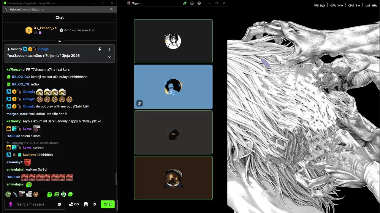
Task: Click message 'do not play with me but al3abli biiiih'
Action: pos(63,106)
